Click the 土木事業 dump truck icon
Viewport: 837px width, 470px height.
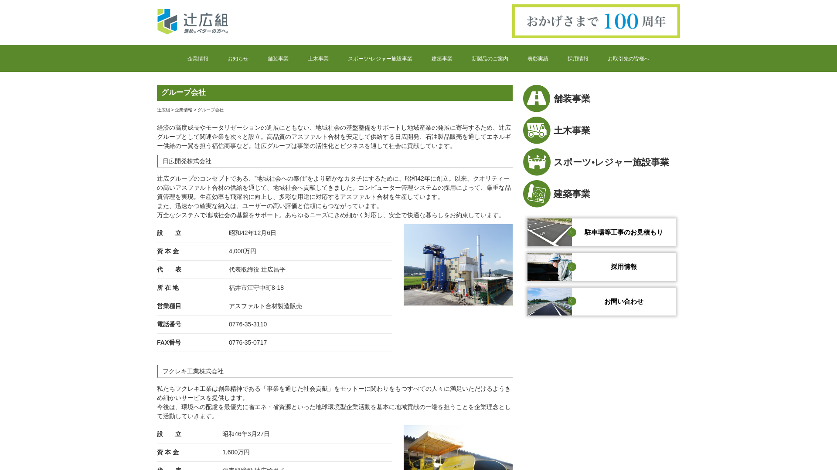tap(536, 130)
